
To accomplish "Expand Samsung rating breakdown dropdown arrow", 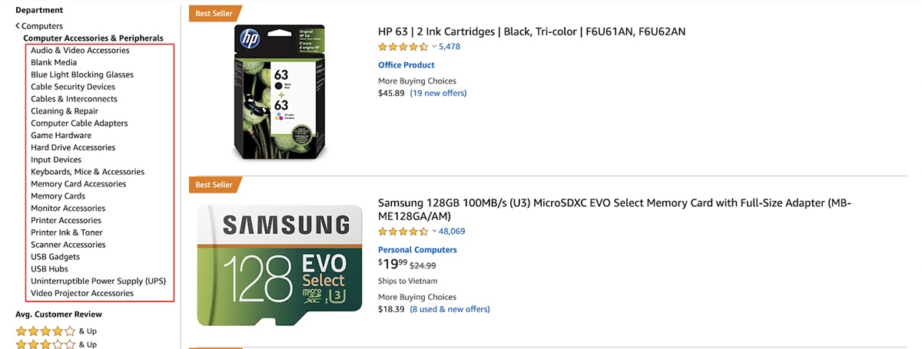I will pos(434,232).
